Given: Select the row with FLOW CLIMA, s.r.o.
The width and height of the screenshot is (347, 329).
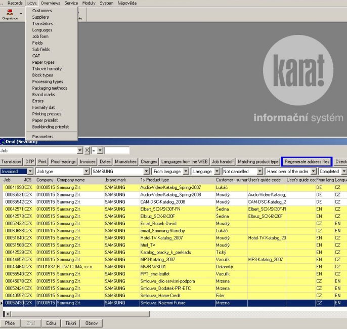Looking at the screenshot, I should coord(175,267).
